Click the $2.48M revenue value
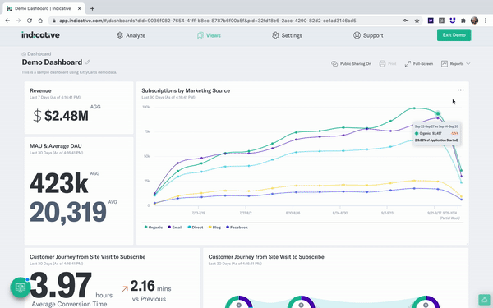Viewport: 493px width, 308px height. pos(67,116)
